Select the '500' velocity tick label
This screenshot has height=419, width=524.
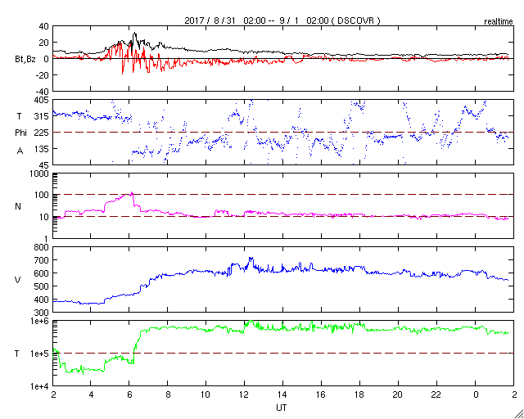click(x=43, y=286)
